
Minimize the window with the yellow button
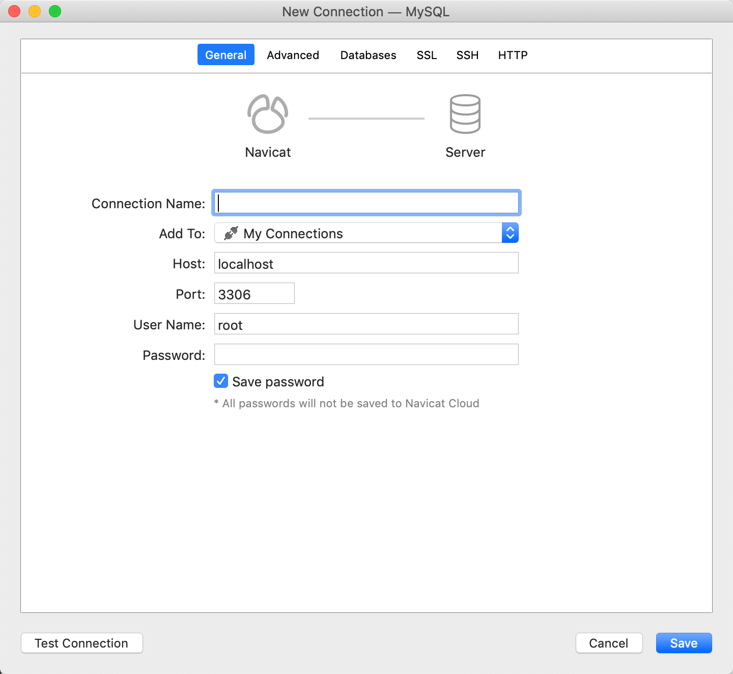35,11
